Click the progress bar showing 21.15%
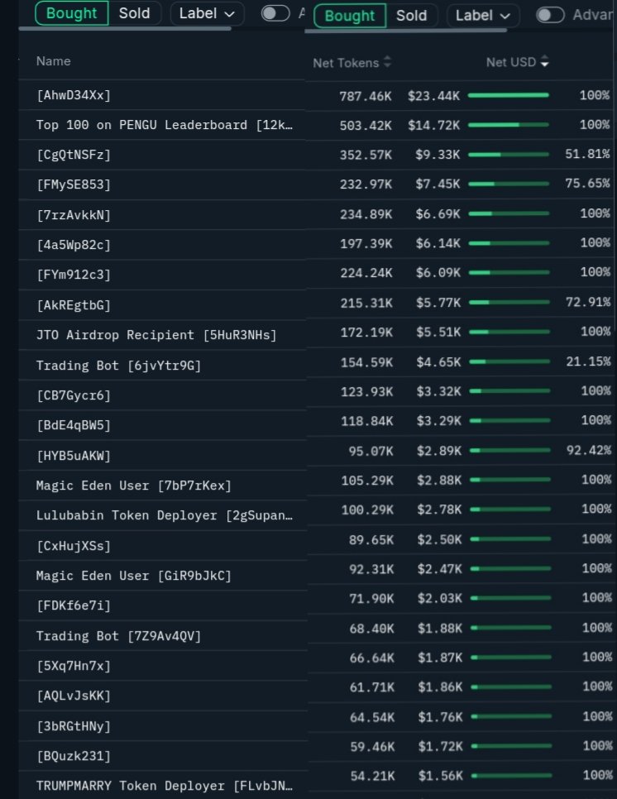Viewport: 617px width, 799px height. (508, 361)
